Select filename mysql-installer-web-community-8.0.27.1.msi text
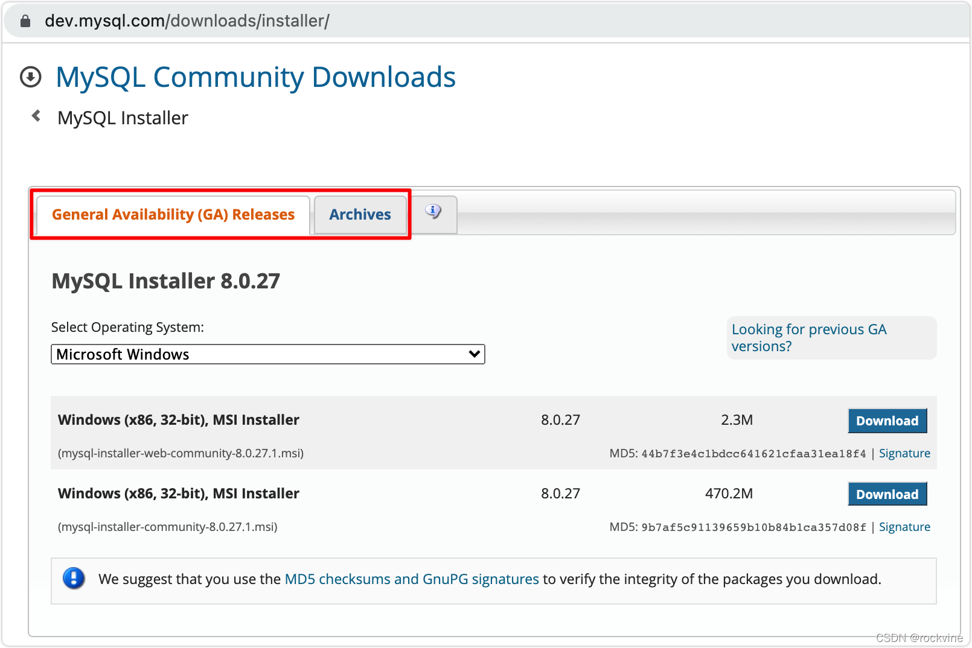This screenshot has width=972, height=648. click(181, 453)
